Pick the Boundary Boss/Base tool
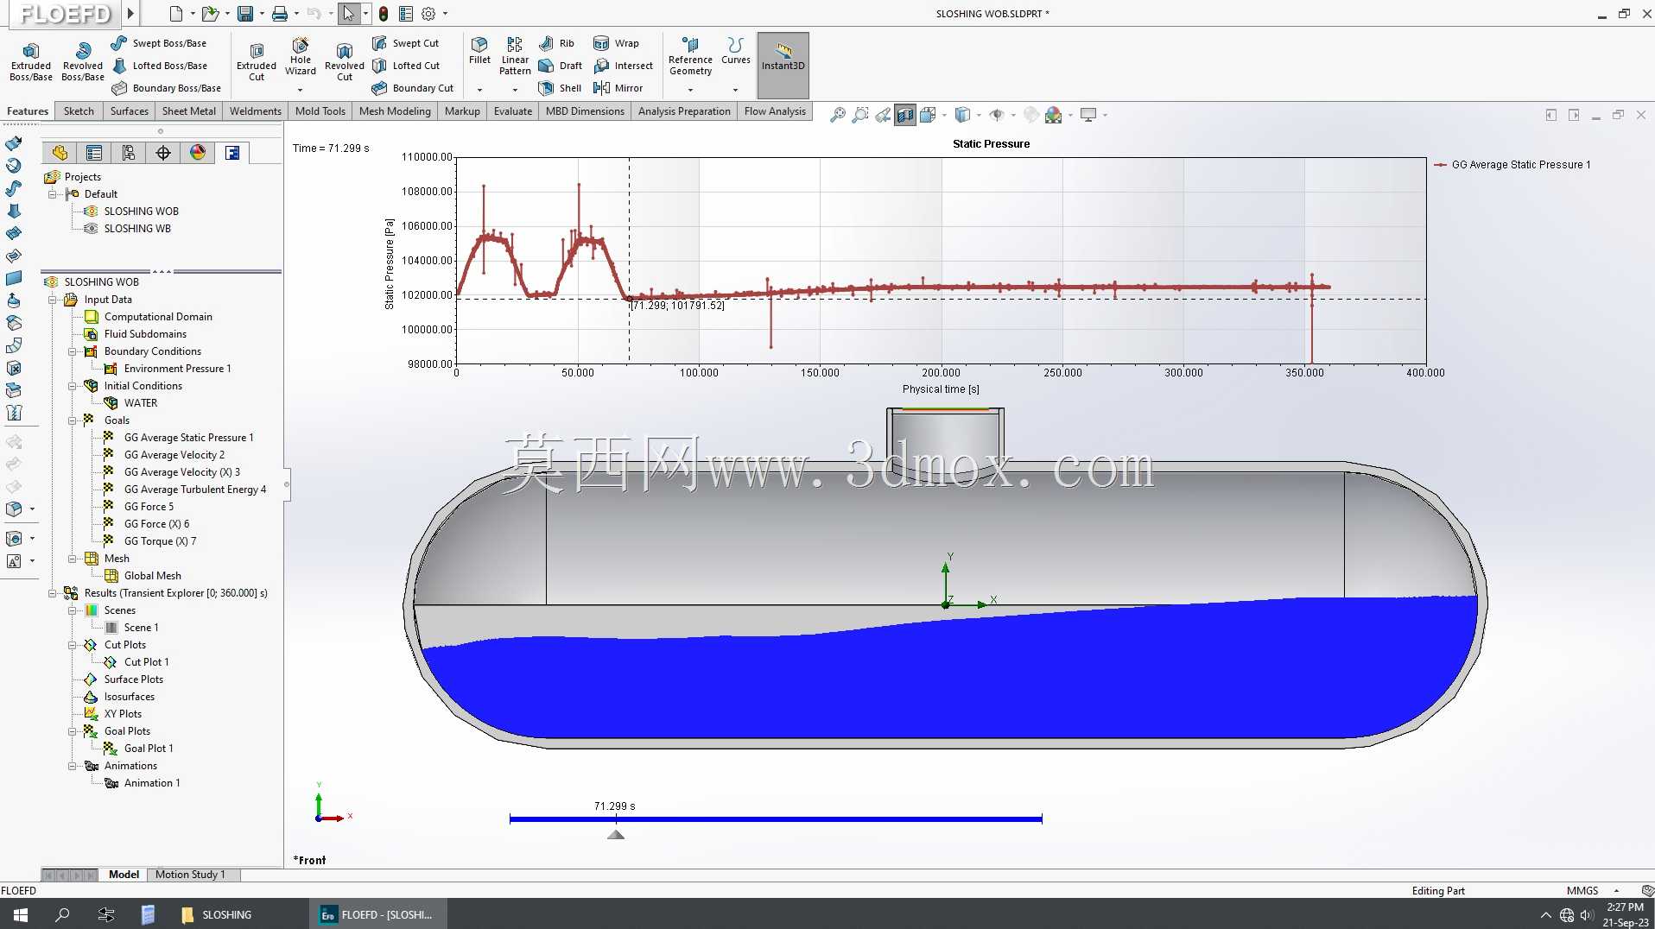Viewport: 1655px width, 929px height. pos(166,88)
